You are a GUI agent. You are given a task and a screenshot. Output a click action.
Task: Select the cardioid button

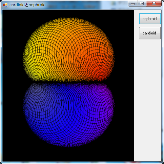[150, 33]
